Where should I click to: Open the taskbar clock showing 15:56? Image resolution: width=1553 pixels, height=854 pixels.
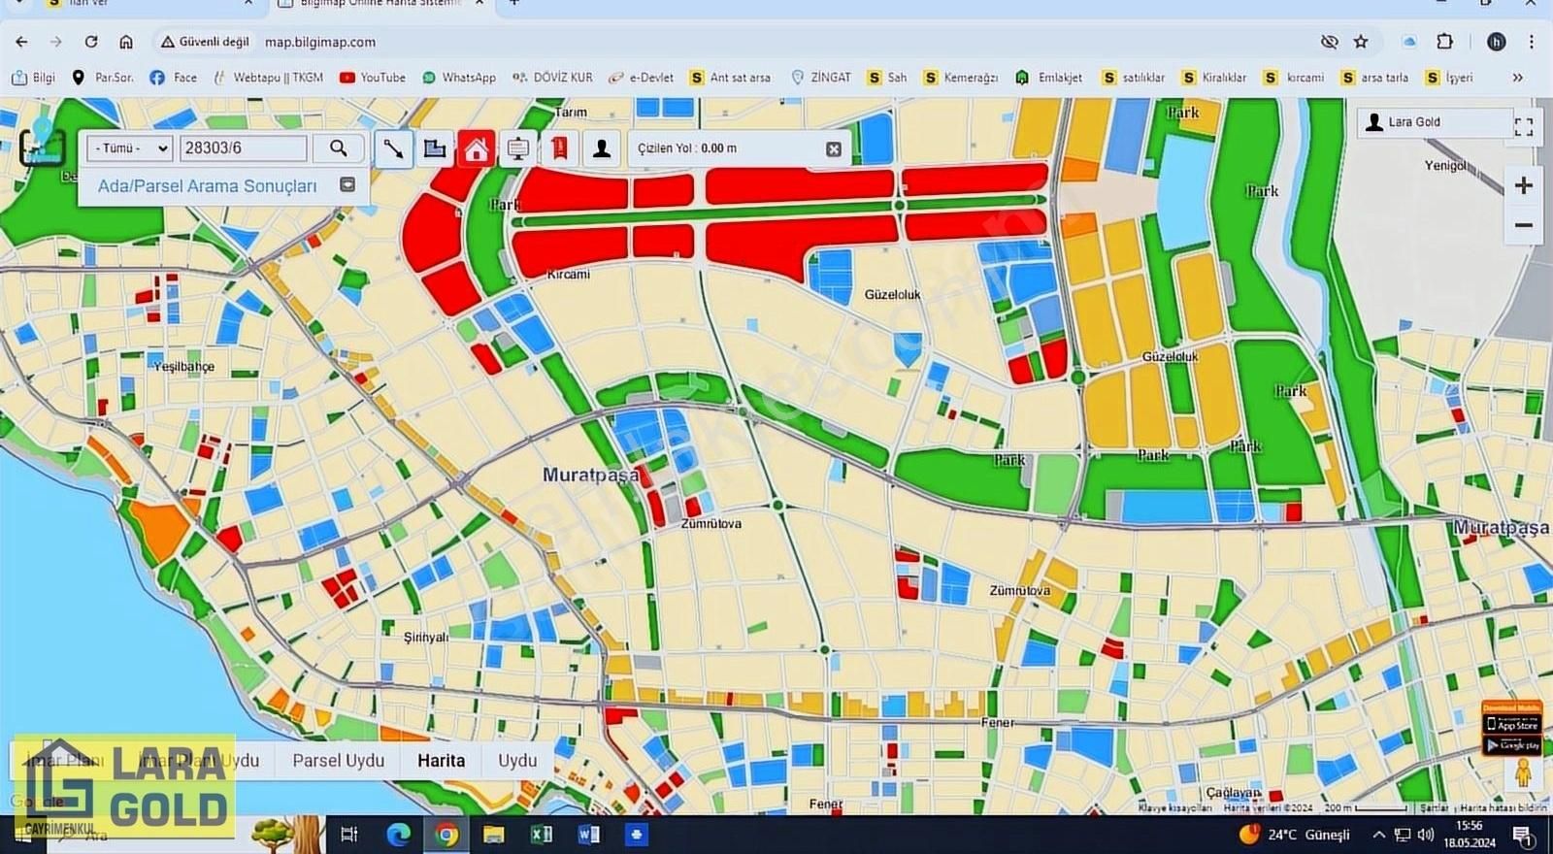point(1470,834)
